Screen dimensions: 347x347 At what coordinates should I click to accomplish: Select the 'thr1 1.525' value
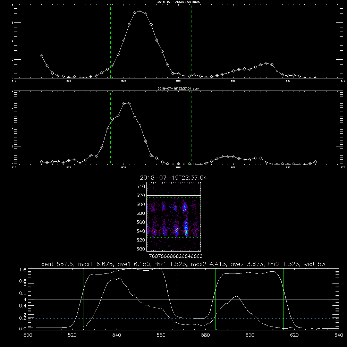tap(172, 264)
